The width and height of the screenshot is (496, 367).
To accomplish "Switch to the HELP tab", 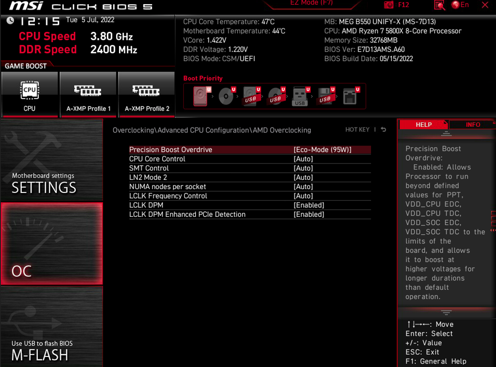I will pyautogui.click(x=423, y=125).
